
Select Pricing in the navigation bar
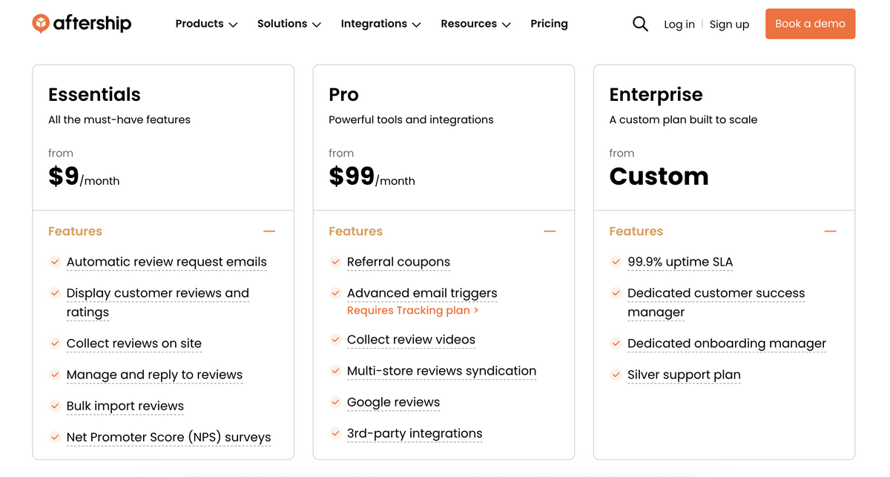(549, 23)
